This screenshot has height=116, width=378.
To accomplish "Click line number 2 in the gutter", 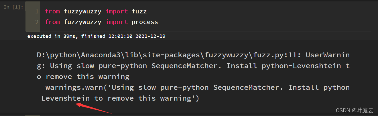I will click(x=37, y=22).
